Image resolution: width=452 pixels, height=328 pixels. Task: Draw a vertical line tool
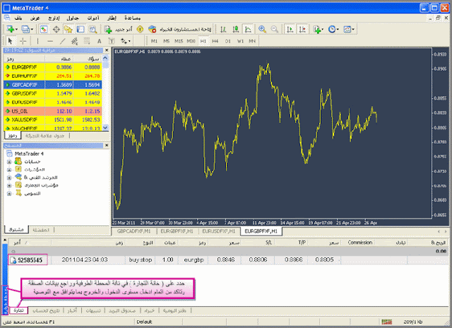point(37,41)
